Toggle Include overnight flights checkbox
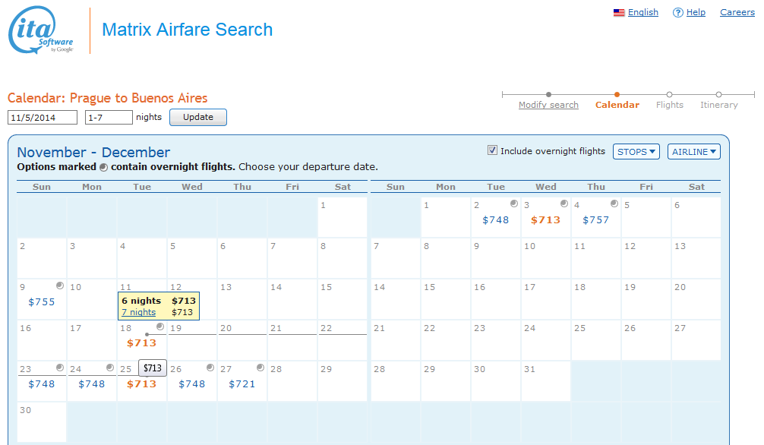Image resolution: width=764 pixels, height=445 pixels. click(x=492, y=150)
